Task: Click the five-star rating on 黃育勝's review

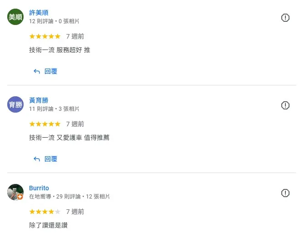Action: [x=45, y=124]
